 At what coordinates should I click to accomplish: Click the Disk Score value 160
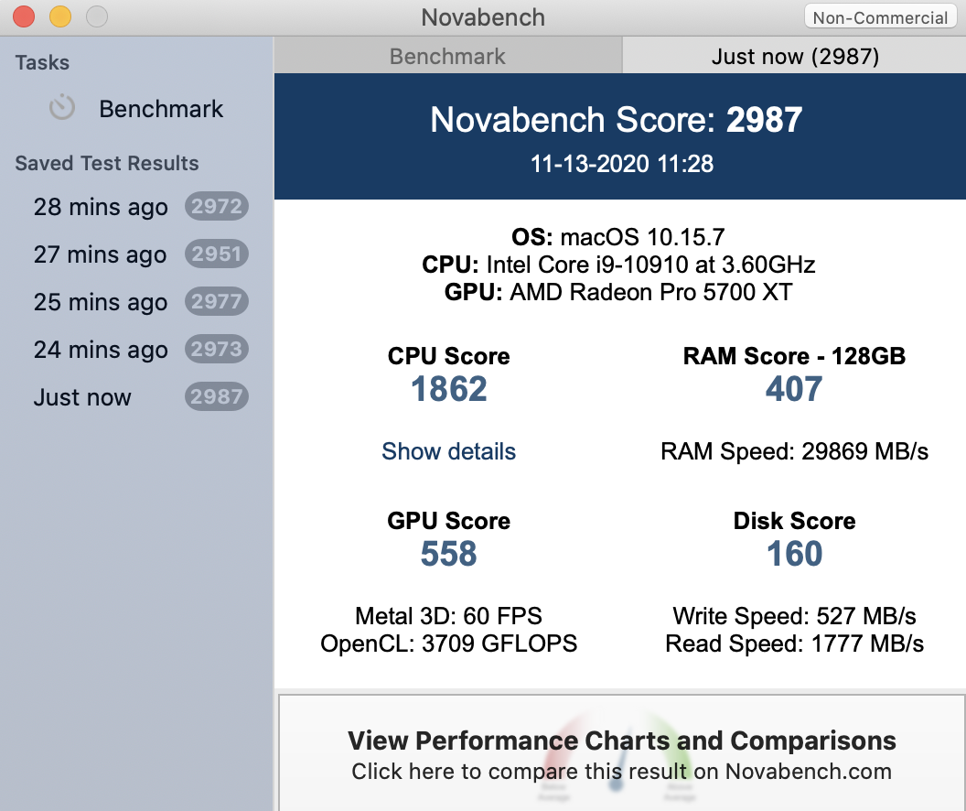(794, 554)
